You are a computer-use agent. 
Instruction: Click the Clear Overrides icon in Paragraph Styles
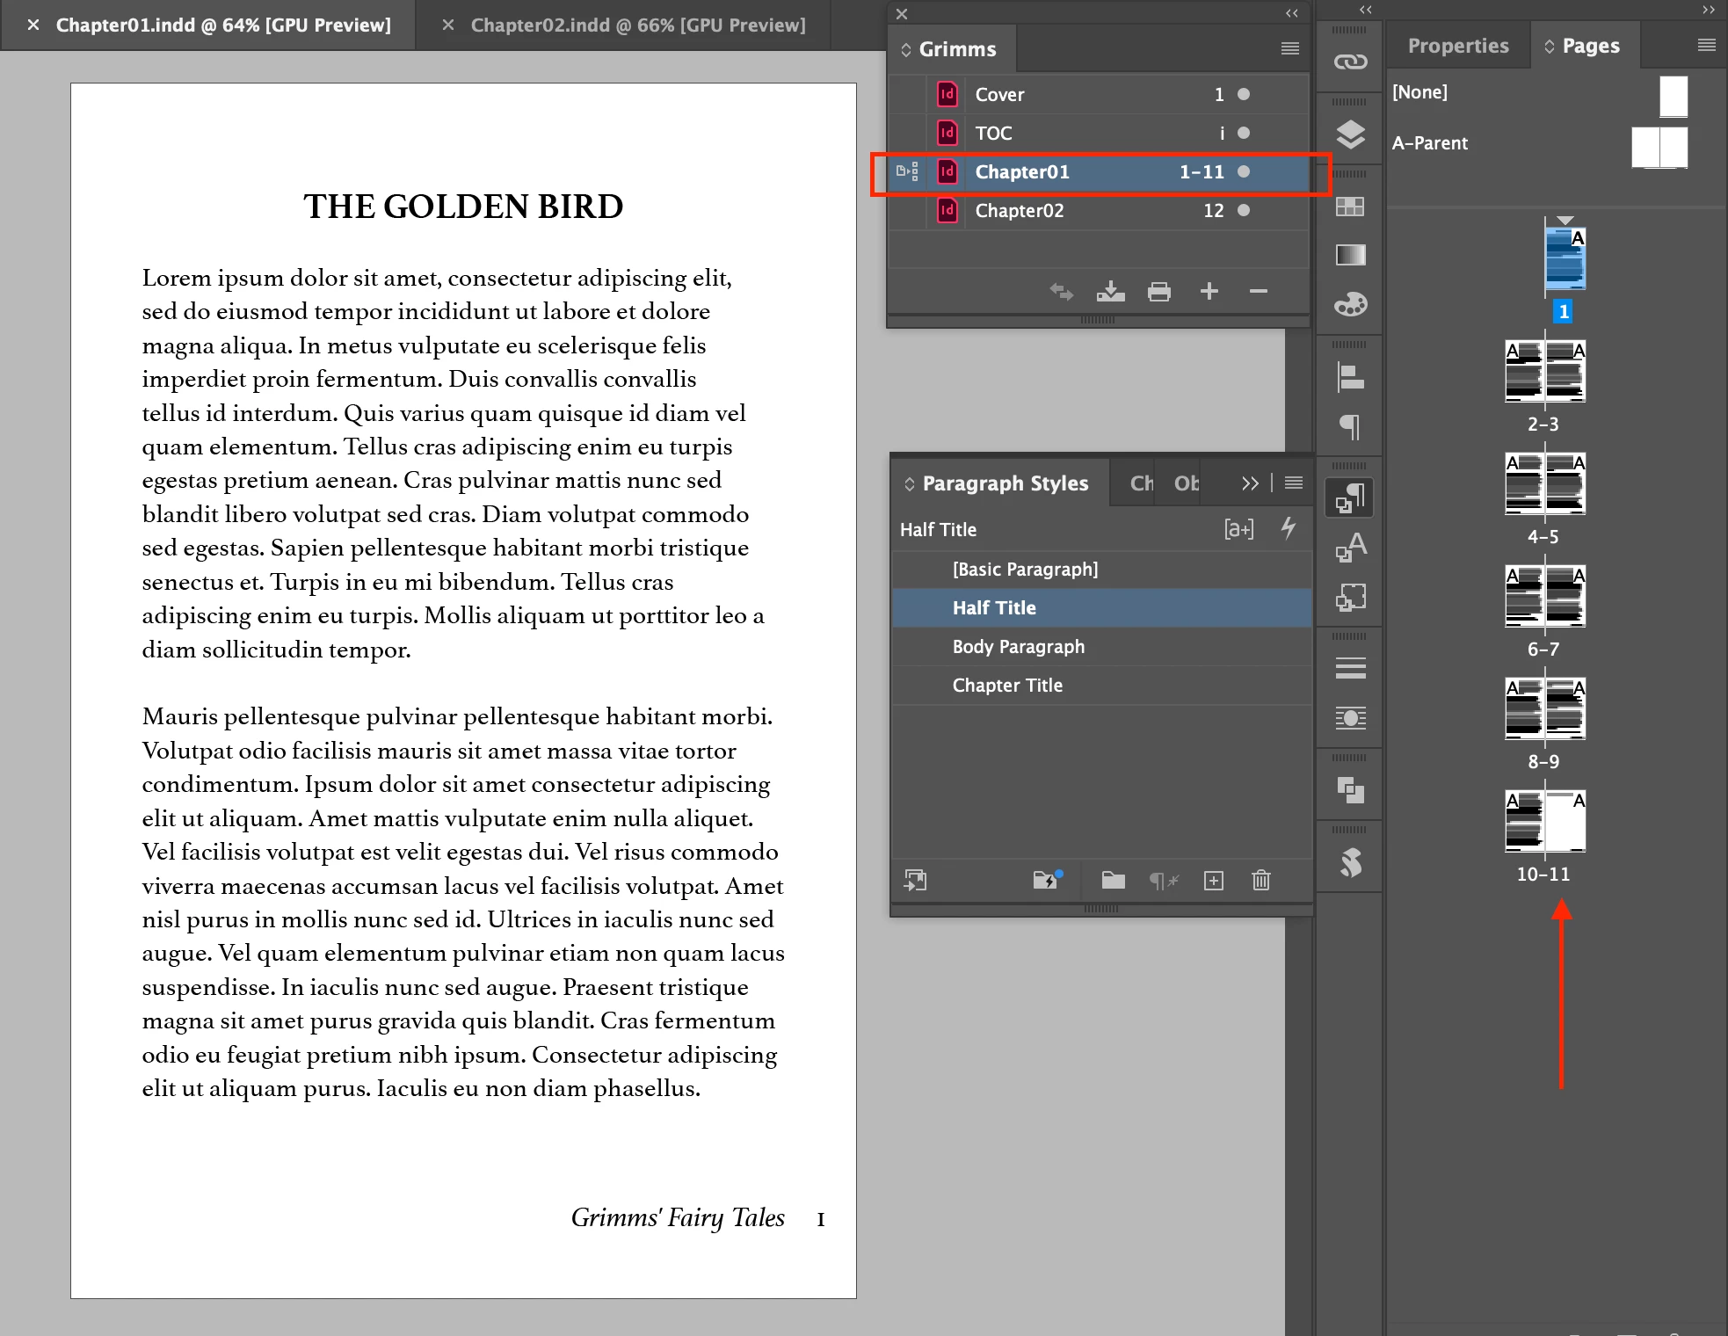coord(1164,880)
